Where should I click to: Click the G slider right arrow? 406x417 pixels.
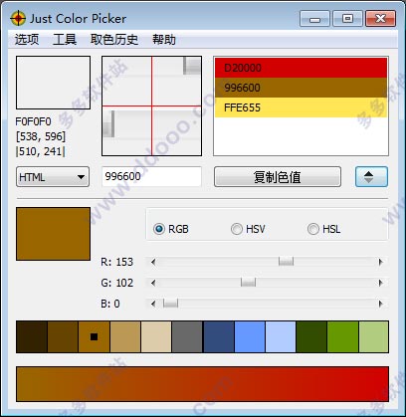click(381, 283)
